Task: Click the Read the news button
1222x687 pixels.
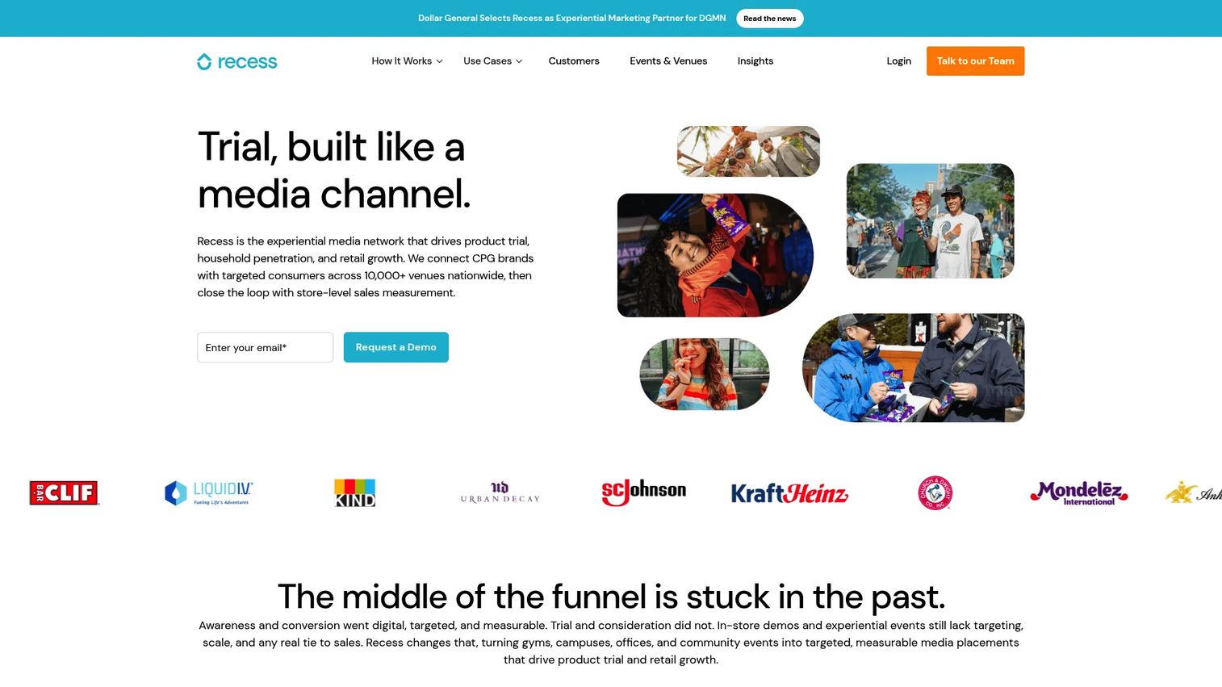Action: click(x=769, y=19)
